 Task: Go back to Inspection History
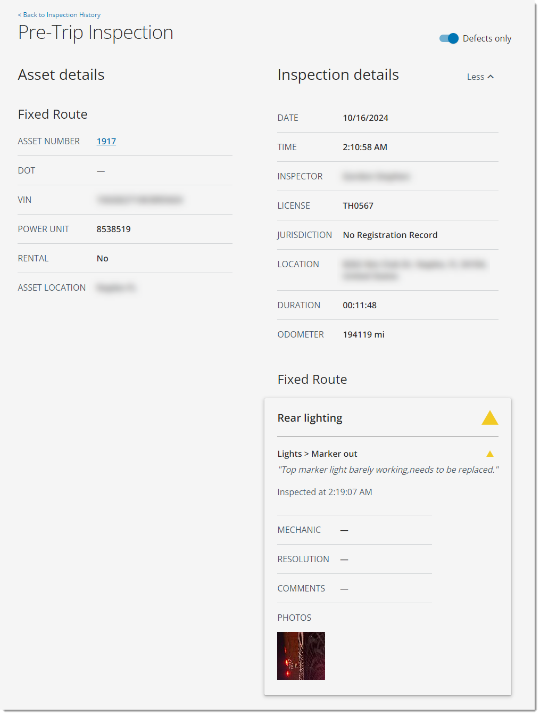[59, 15]
